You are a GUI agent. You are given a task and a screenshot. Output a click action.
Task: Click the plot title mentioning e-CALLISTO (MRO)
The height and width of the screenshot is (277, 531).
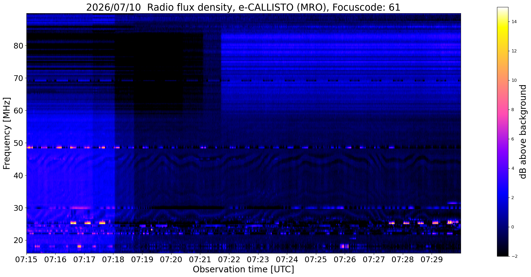243,7
